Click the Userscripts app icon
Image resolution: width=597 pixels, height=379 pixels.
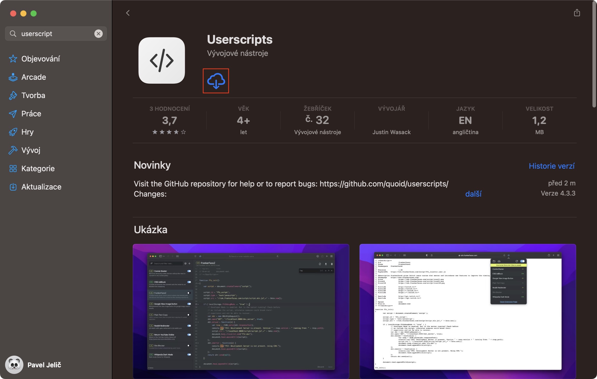tap(161, 60)
